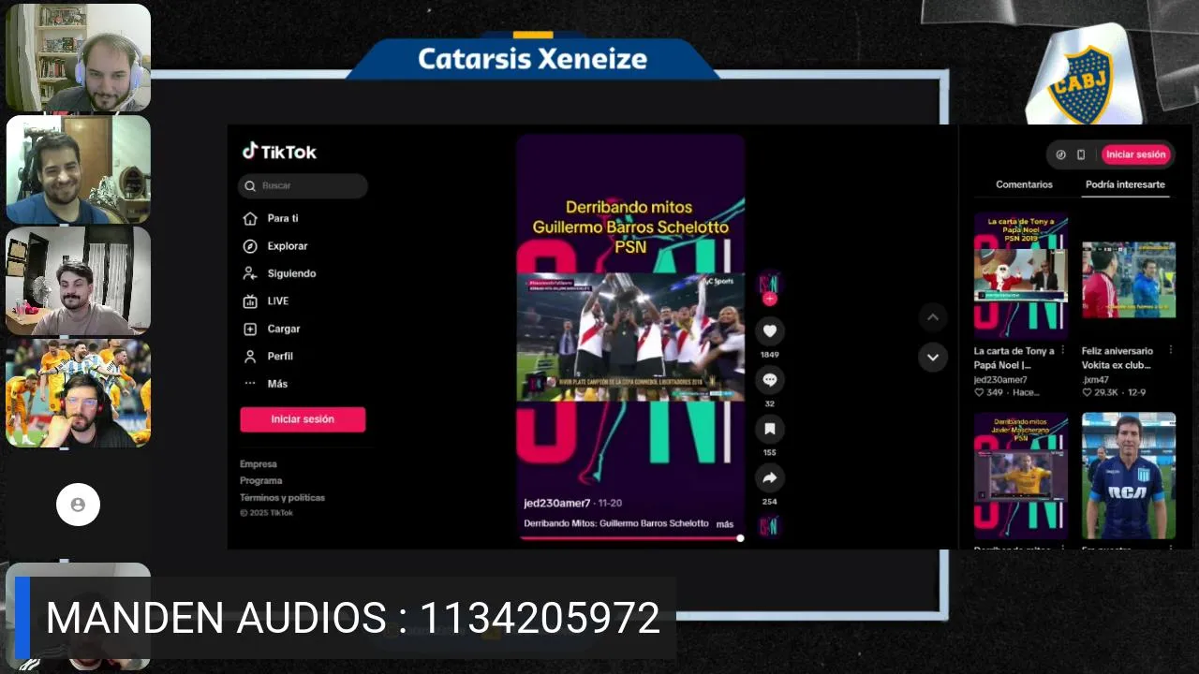Open the sound disc icon below share
The width and height of the screenshot is (1199, 674).
[x=769, y=526]
